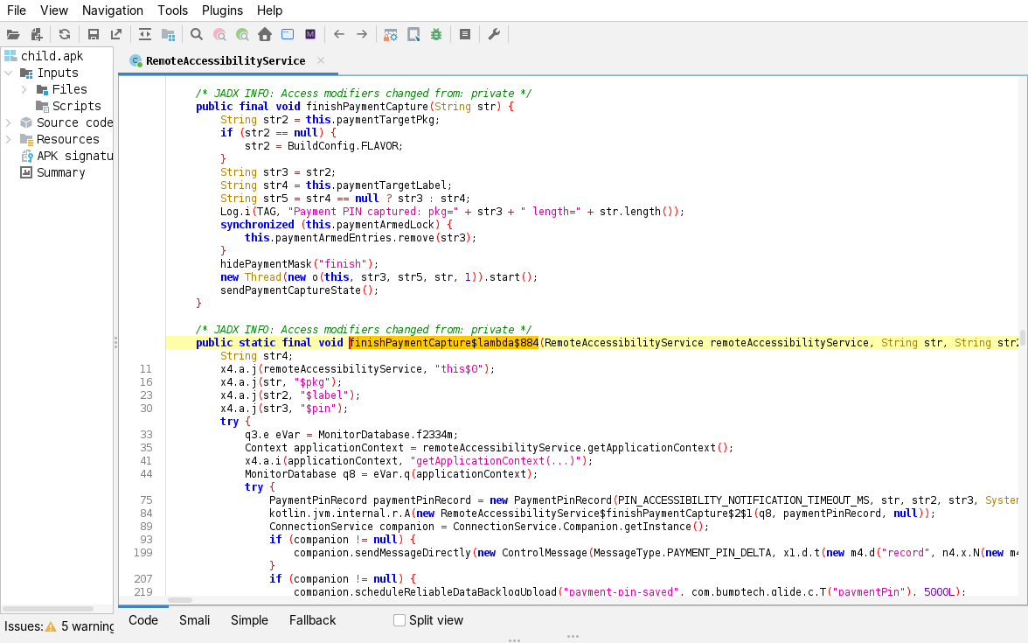Click the Add files toolbar icon
This screenshot has width=1028, height=643.
(37, 35)
